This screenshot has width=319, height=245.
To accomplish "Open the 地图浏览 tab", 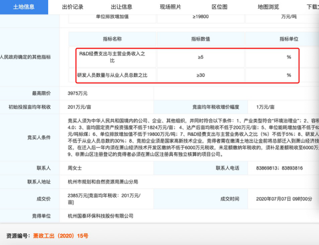I will (268, 7).
